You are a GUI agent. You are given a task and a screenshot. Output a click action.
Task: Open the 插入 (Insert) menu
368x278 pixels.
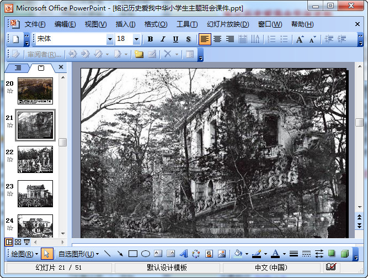(125, 24)
